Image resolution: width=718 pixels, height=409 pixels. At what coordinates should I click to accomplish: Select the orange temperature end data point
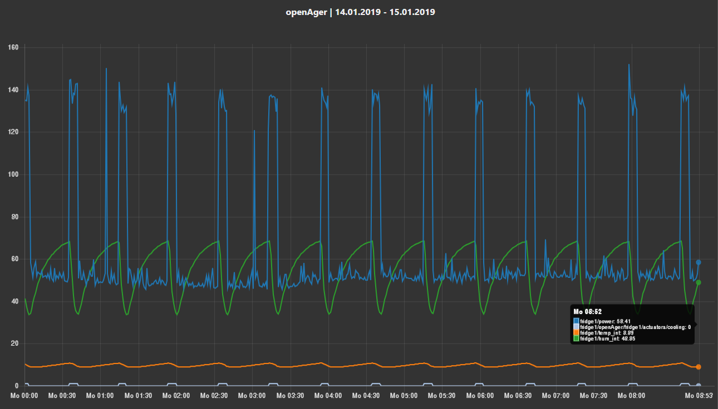[x=699, y=367]
